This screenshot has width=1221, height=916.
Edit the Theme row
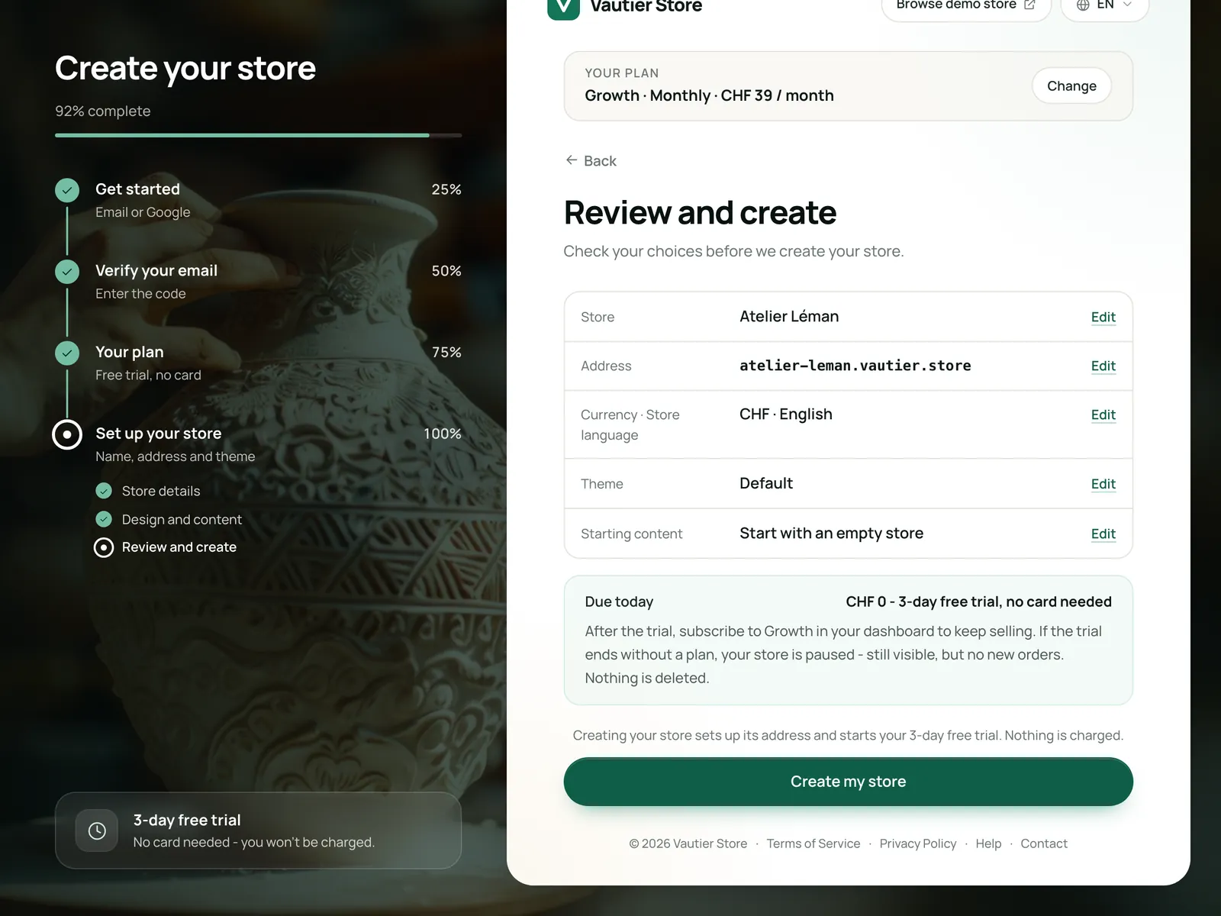point(1103,484)
